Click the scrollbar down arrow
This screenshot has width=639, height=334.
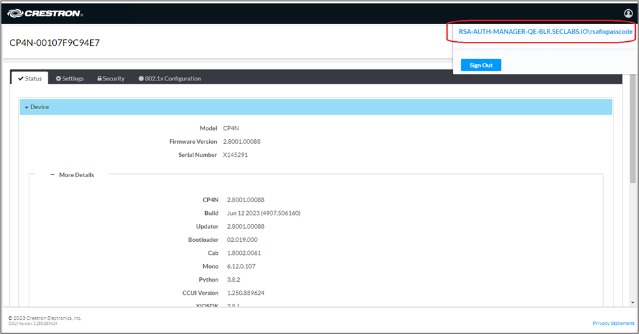click(x=632, y=302)
